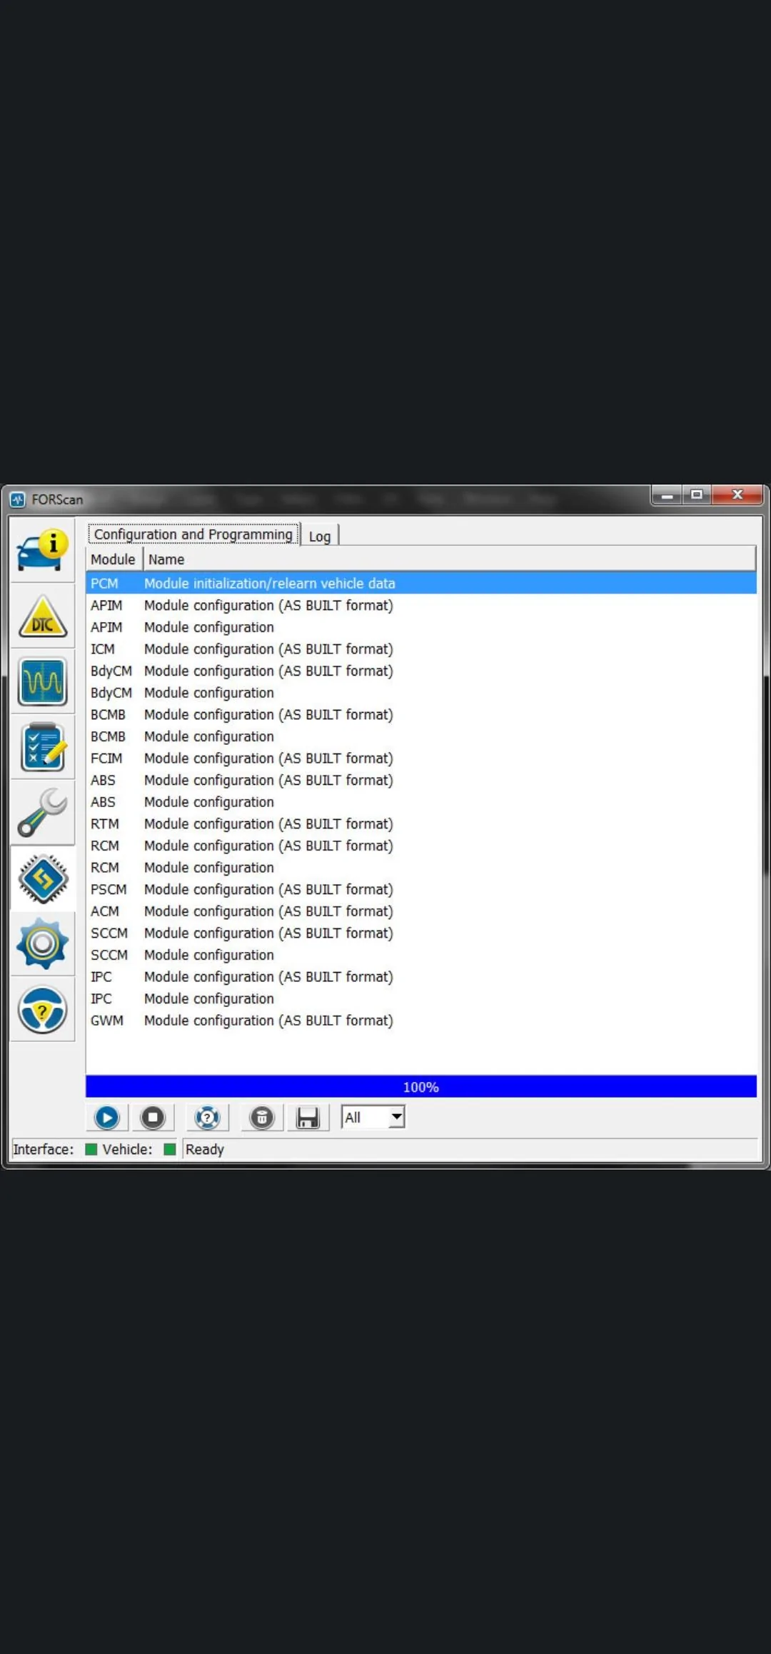Select BCMB plain Module configuration row
The image size is (771, 1654).
click(421, 736)
